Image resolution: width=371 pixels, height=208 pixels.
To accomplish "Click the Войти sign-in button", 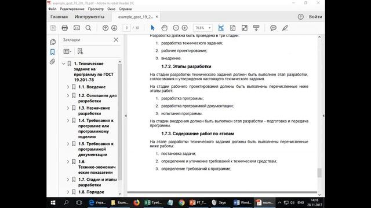I will click(x=315, y=17).
